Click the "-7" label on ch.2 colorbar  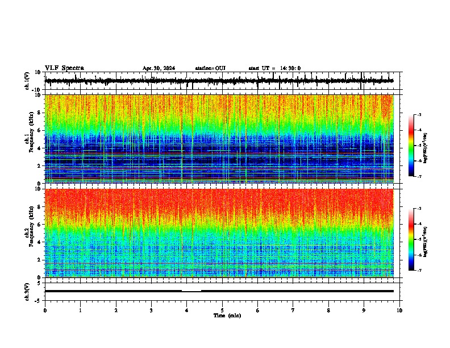coord(419,270)
